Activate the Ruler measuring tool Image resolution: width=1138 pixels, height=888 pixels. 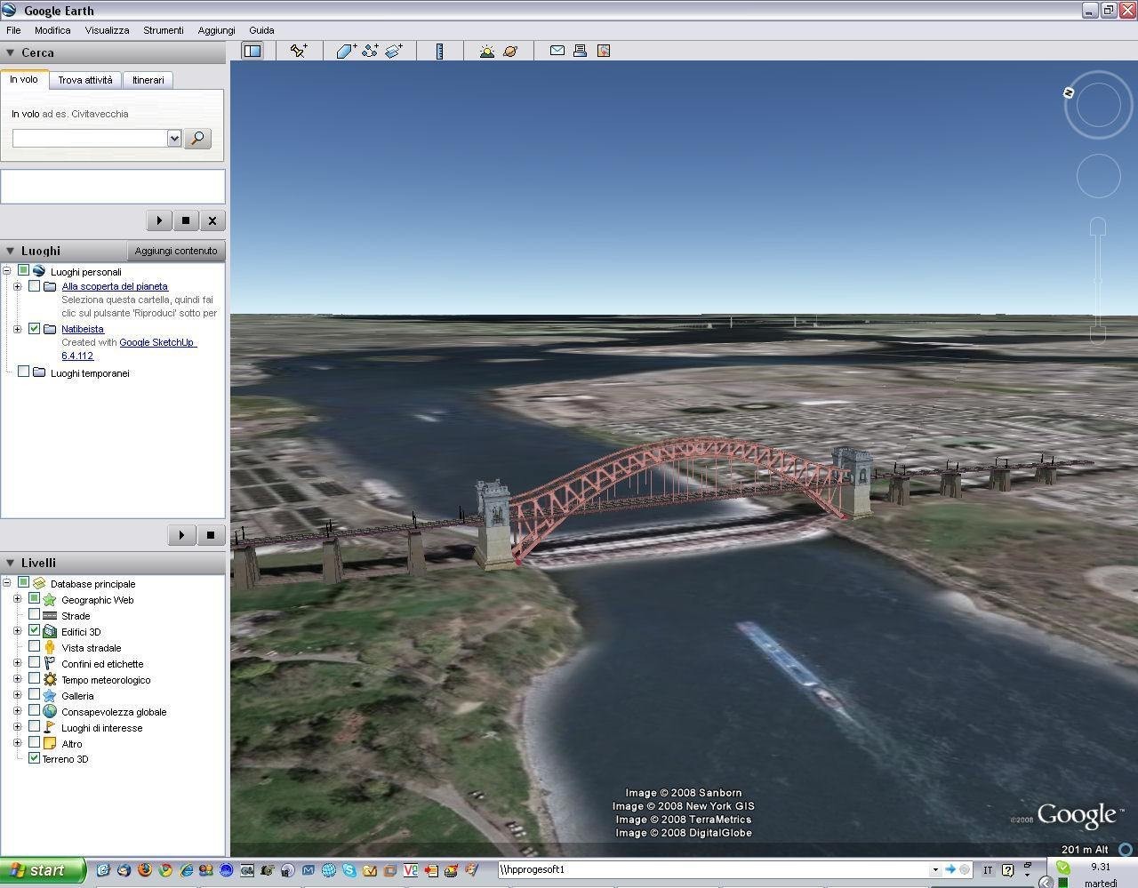pyautogui.click(x=439, y=51)
